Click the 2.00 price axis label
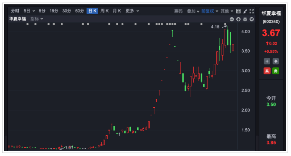 tap(245, 110)
